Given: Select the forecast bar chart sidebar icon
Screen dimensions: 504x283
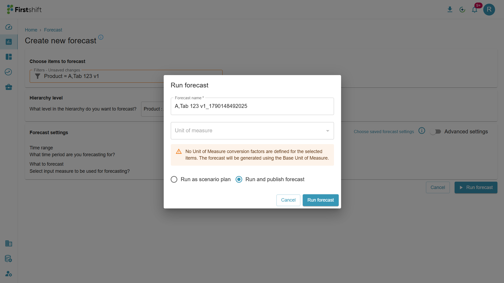Looking at the screenshot, I should coord(9,42).
